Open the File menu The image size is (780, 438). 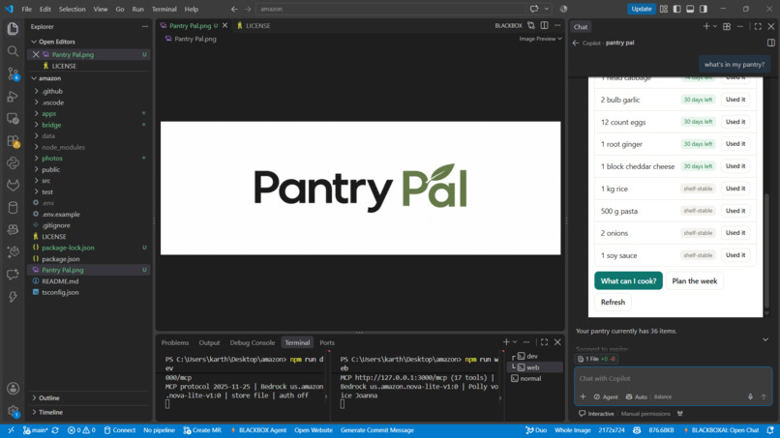pos(26,9)
